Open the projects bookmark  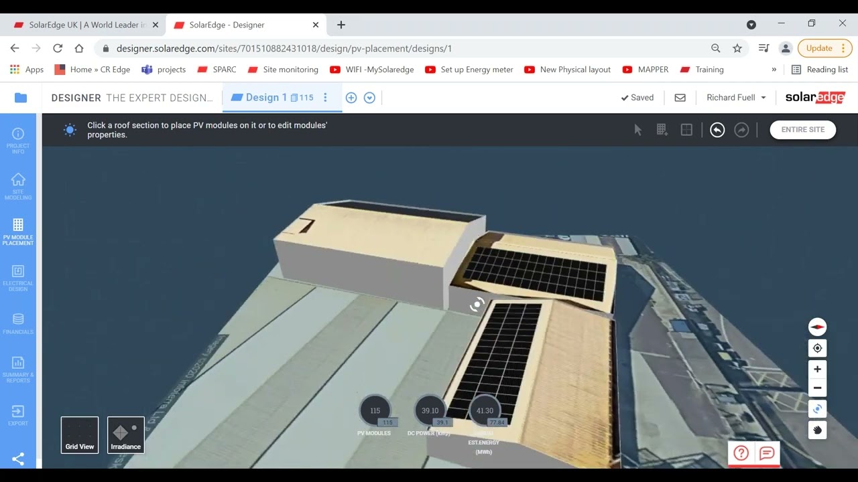click(164, 70)
